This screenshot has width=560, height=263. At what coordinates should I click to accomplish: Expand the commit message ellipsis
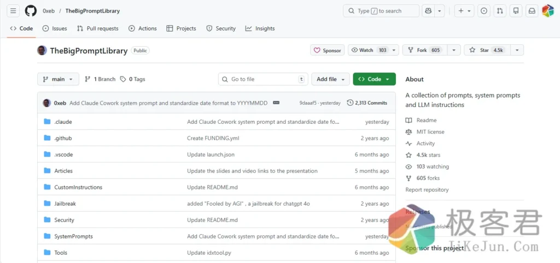coord(277,103)
